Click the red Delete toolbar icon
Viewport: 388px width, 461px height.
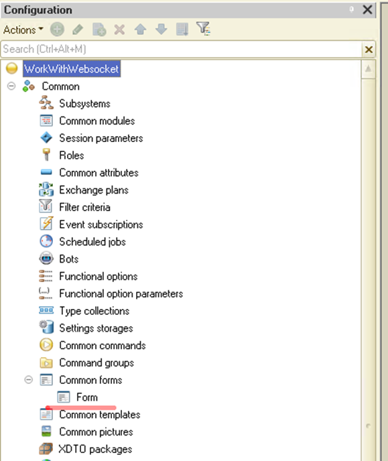(x=119, y=29)
